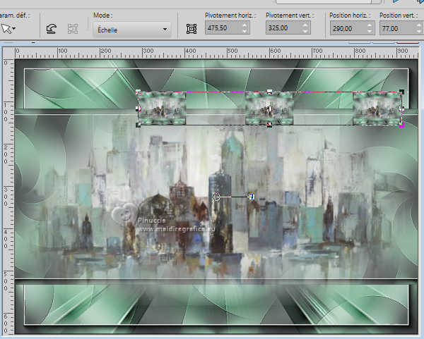Click the circular rotation pivot point on canvas
This screenshot has height=339, width=424.
[217, 197]
